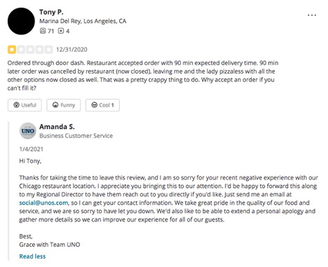Click the third empty rating star
The height and width of the screenshot is (267, 328).
point(30,50)
